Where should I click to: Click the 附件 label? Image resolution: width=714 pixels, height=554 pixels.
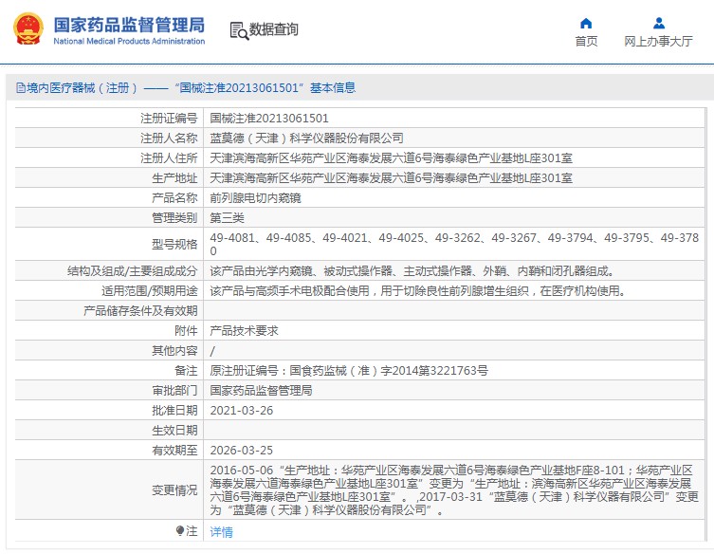coord(186,331)
